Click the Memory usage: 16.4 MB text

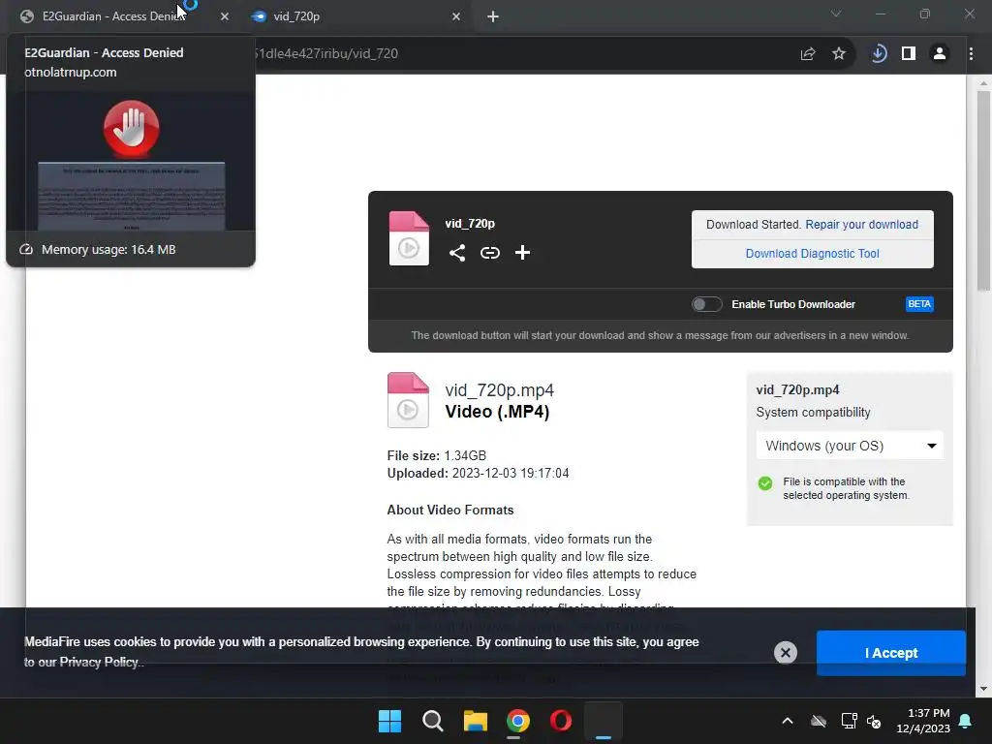tap(108, 250)
